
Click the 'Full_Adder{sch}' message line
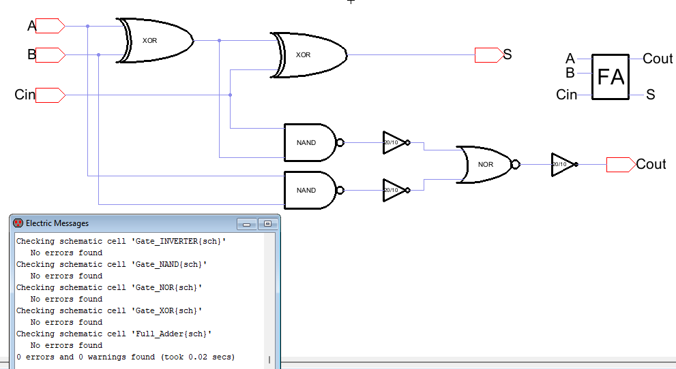[115, 334]
